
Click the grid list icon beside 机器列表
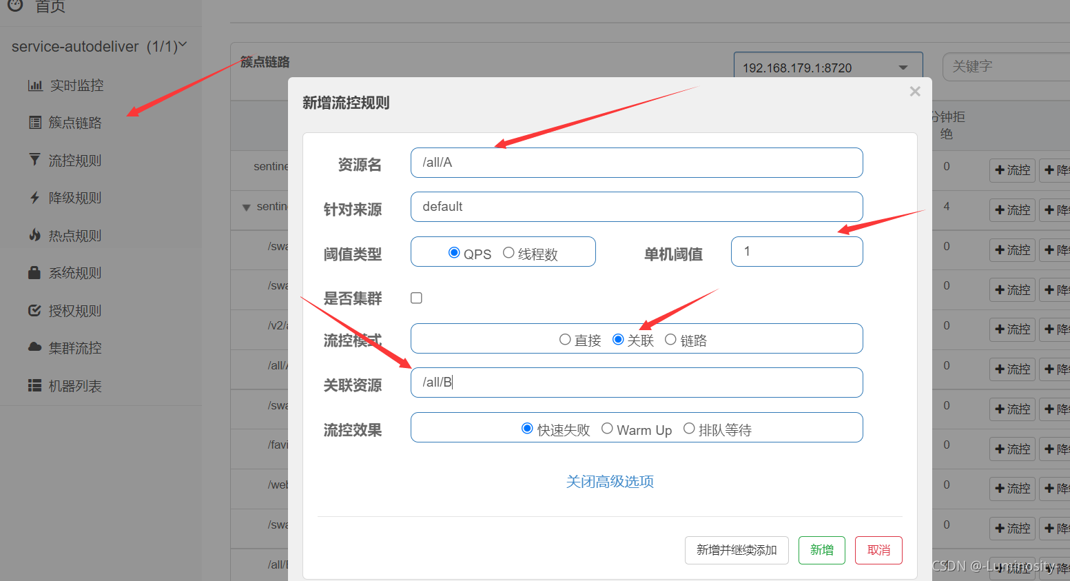[34, 385]
